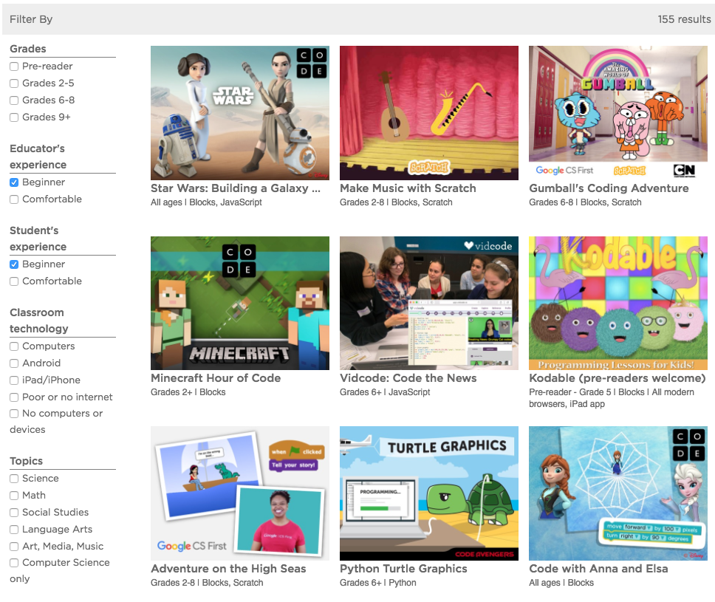Tick the Android checkbox
The height and width of the screenshot is (602, 715).
[x=14, y=363]
